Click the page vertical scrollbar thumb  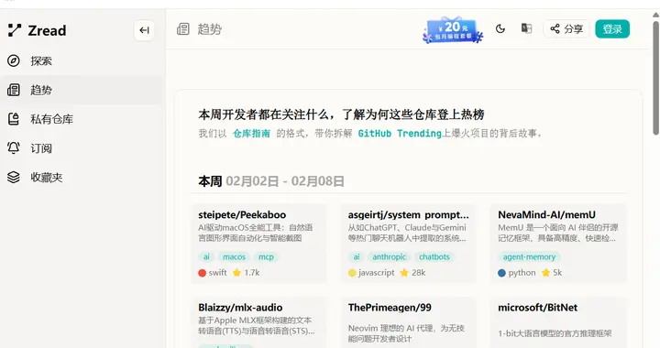click(655, 78)
